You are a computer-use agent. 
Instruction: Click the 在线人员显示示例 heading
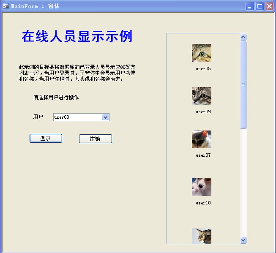pyautogui.click(x=77, y=36)
